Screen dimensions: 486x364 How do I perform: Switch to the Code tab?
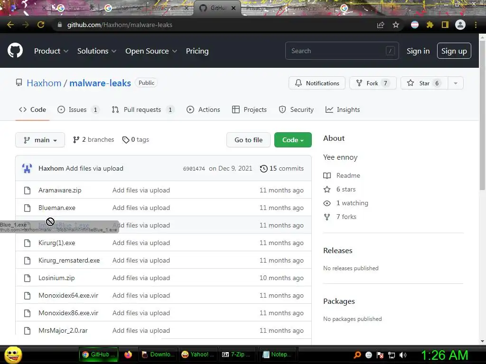coord(33,109)
